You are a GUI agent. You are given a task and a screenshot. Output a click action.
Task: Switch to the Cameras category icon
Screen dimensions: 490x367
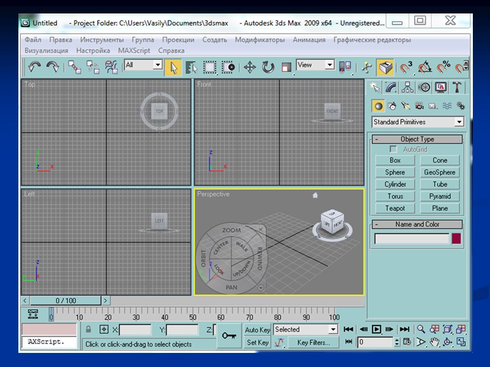pos(420,106)
